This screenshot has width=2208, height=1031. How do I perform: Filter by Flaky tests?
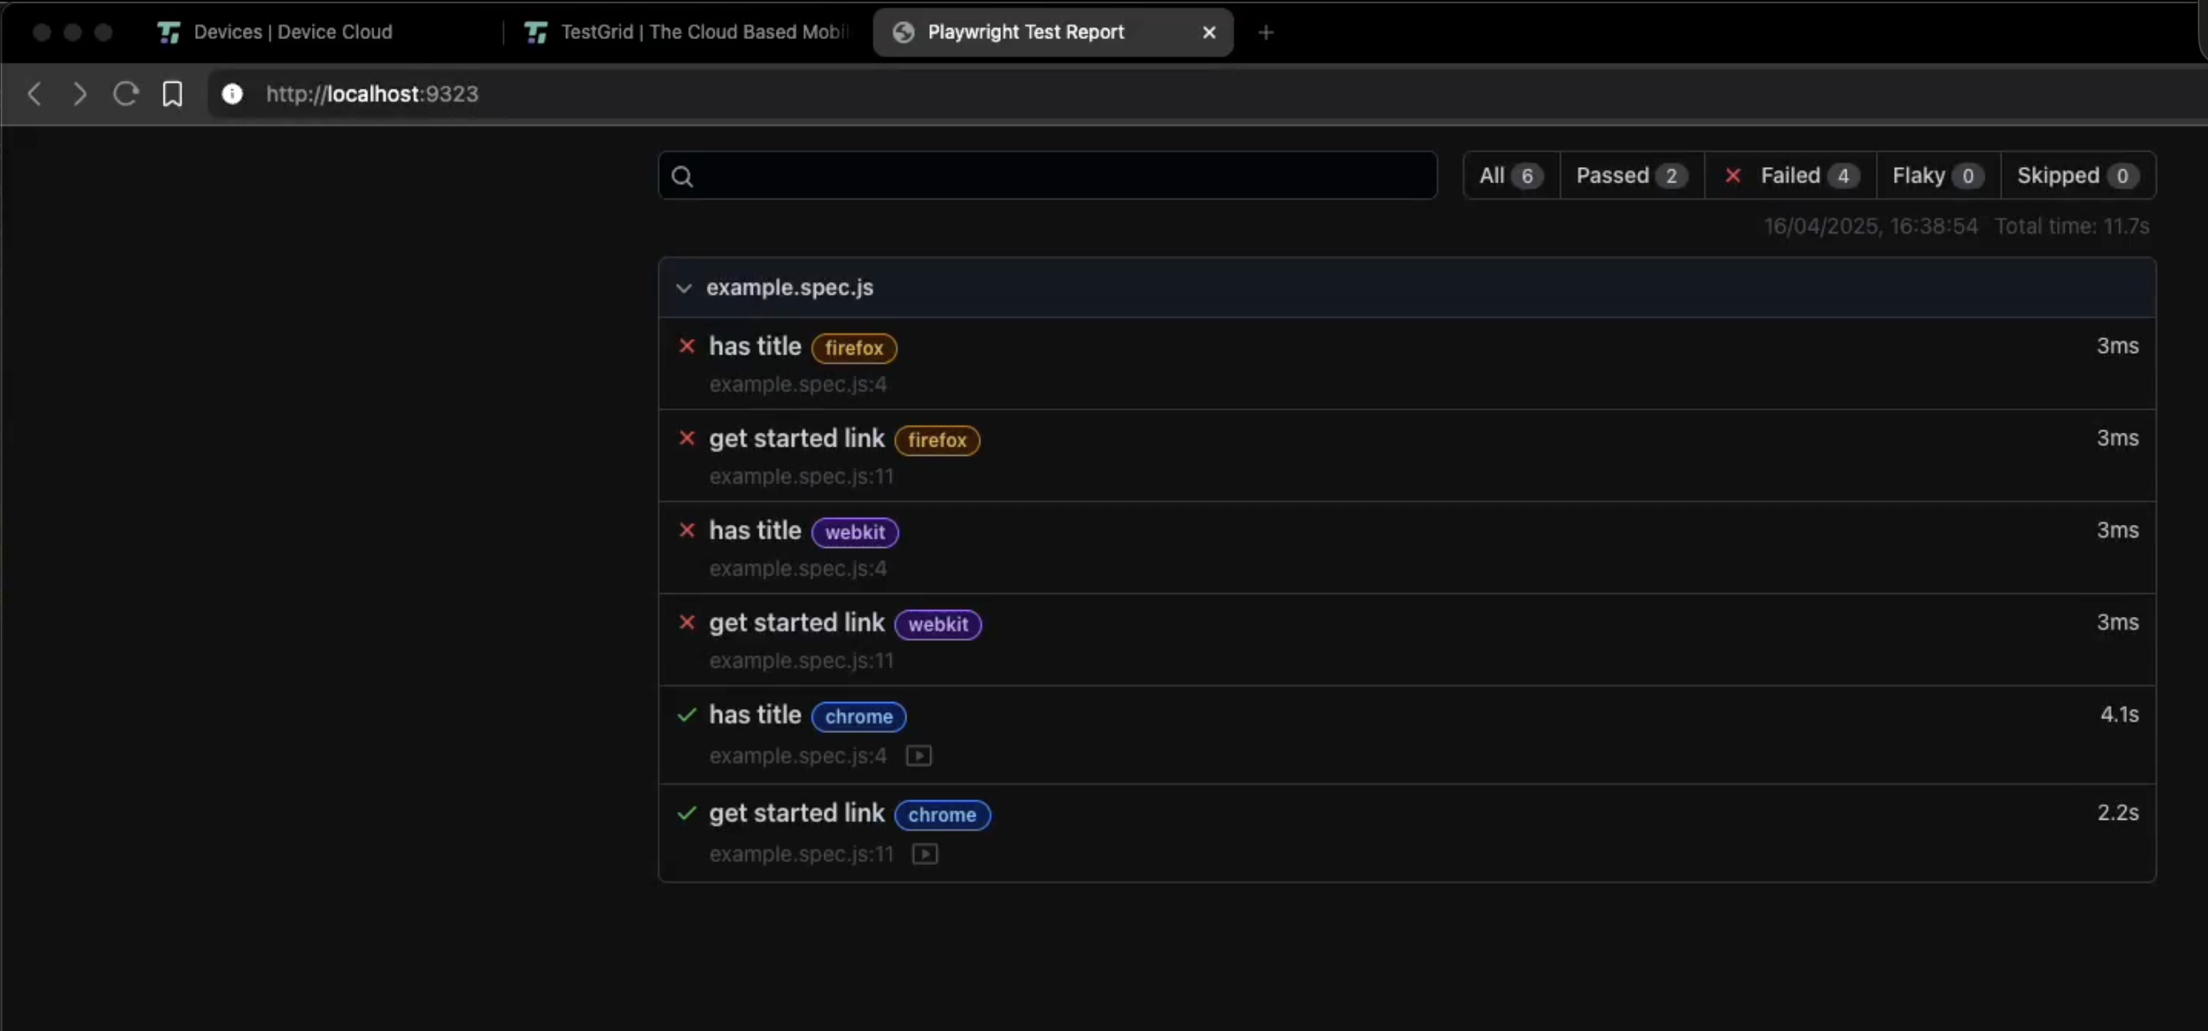(x=1939, y=176)
